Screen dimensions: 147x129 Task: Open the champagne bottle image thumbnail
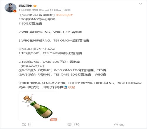[x=38, y=106]
